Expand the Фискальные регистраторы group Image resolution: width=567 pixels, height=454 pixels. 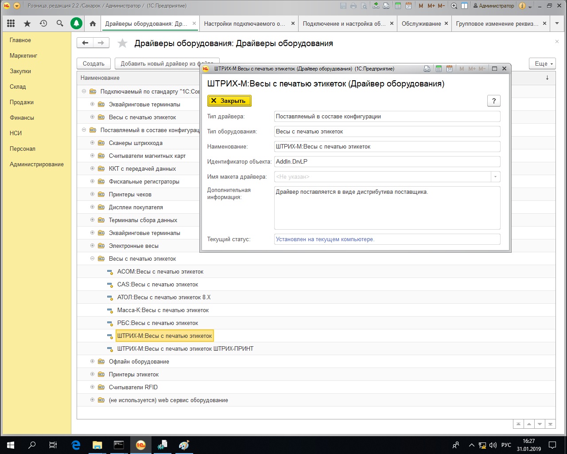(92, 181)
